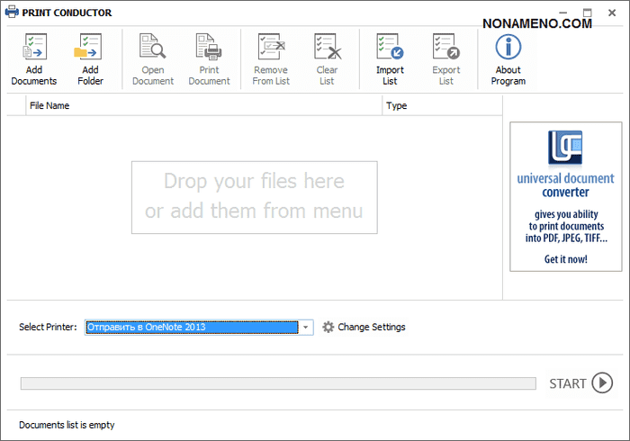
Task: Click the Clear List icon
Action: click(327, 48)
